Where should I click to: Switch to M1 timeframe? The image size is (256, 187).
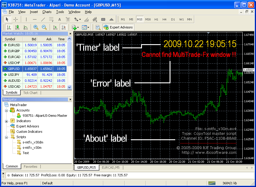click(123, 19)
